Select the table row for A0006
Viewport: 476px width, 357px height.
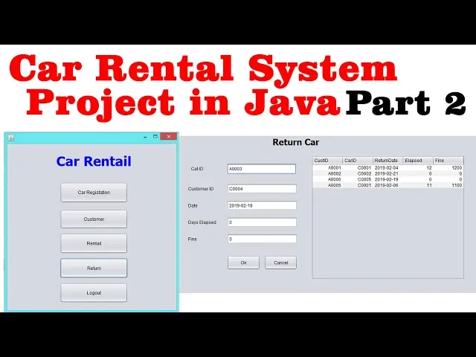tap(388, 179)
